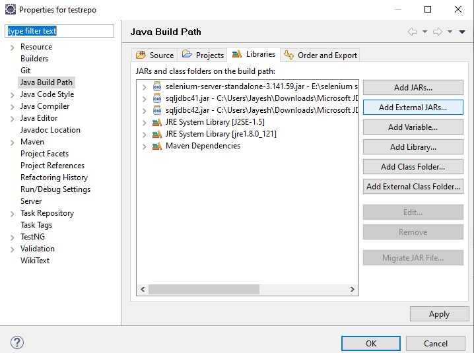The height and width of the screenshot is (353, 474).
Task: Open the Order and Export tab
Action: coord(320,55)
